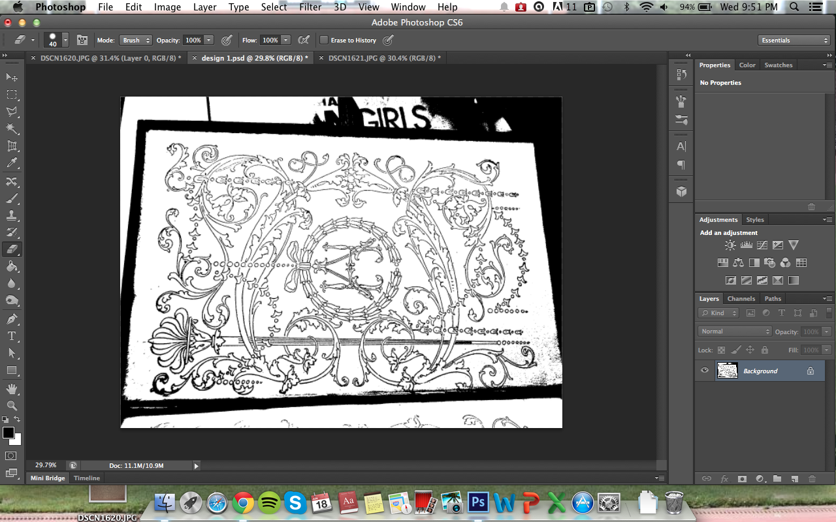This screenshot has width=836, height=522.
Task: Add a Brightness/Contrast adjustment
Action: tap(730, 245)
